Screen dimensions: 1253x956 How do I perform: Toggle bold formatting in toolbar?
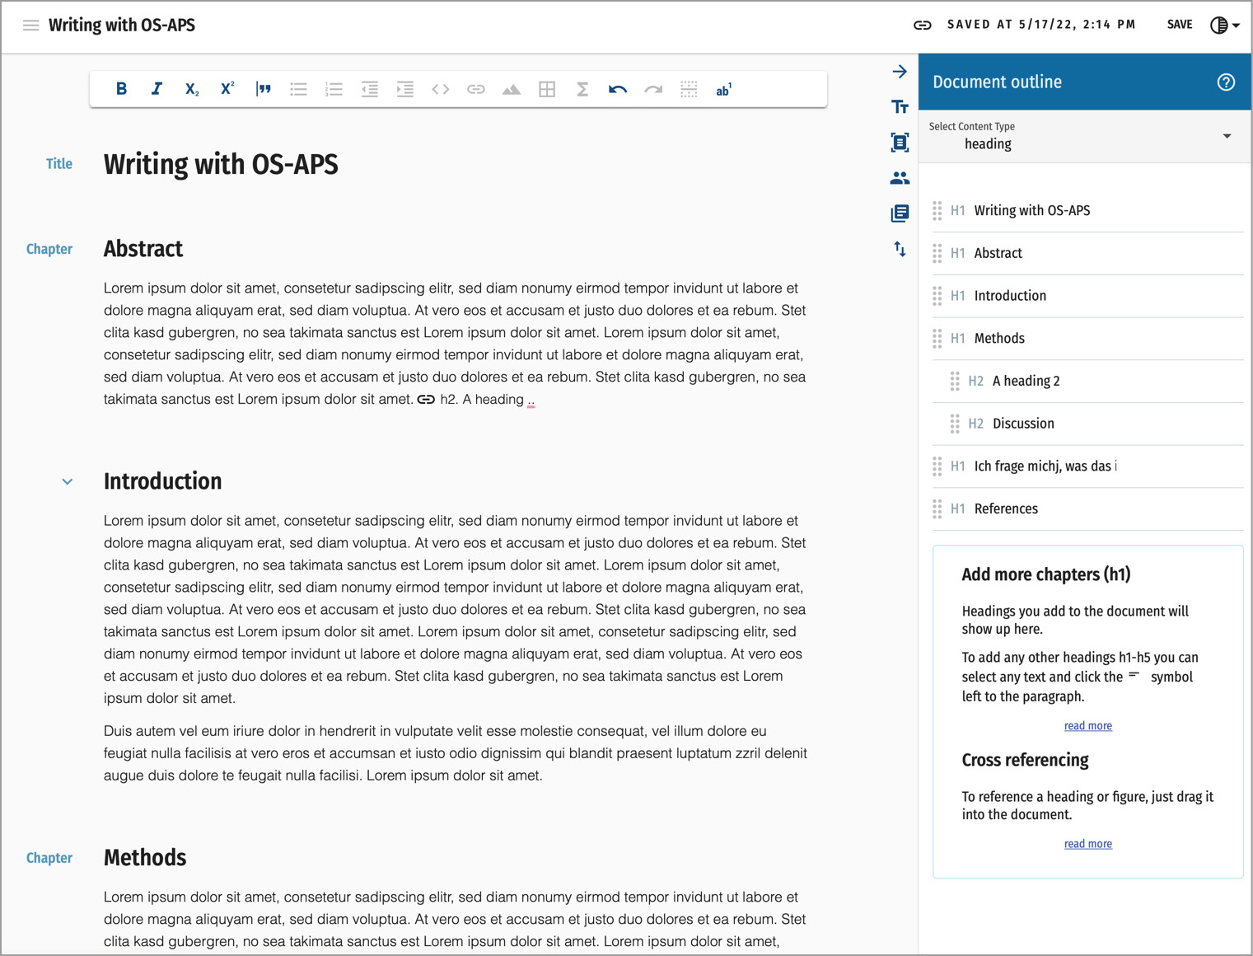coord(121,89)
